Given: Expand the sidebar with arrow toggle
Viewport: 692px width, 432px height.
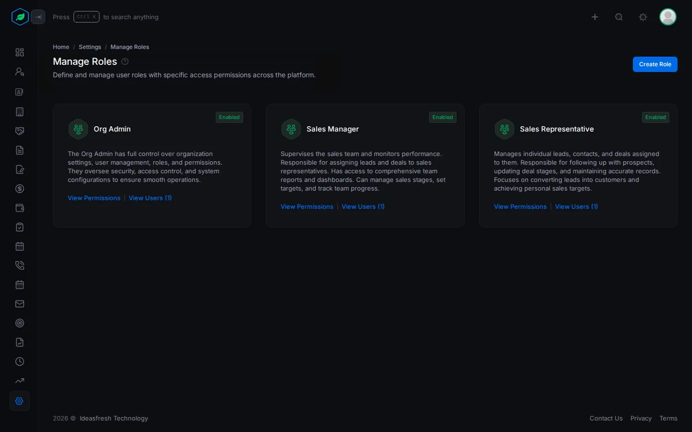Looking at the screenshot, I should tap(38, 17).
